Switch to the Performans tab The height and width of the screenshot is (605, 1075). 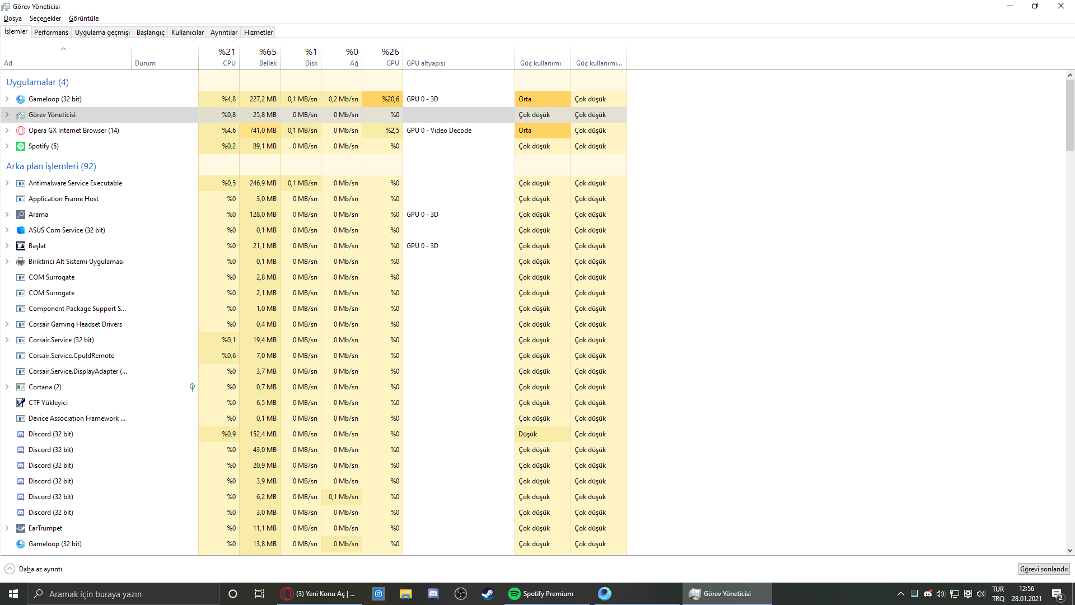(x=51, y=32)
